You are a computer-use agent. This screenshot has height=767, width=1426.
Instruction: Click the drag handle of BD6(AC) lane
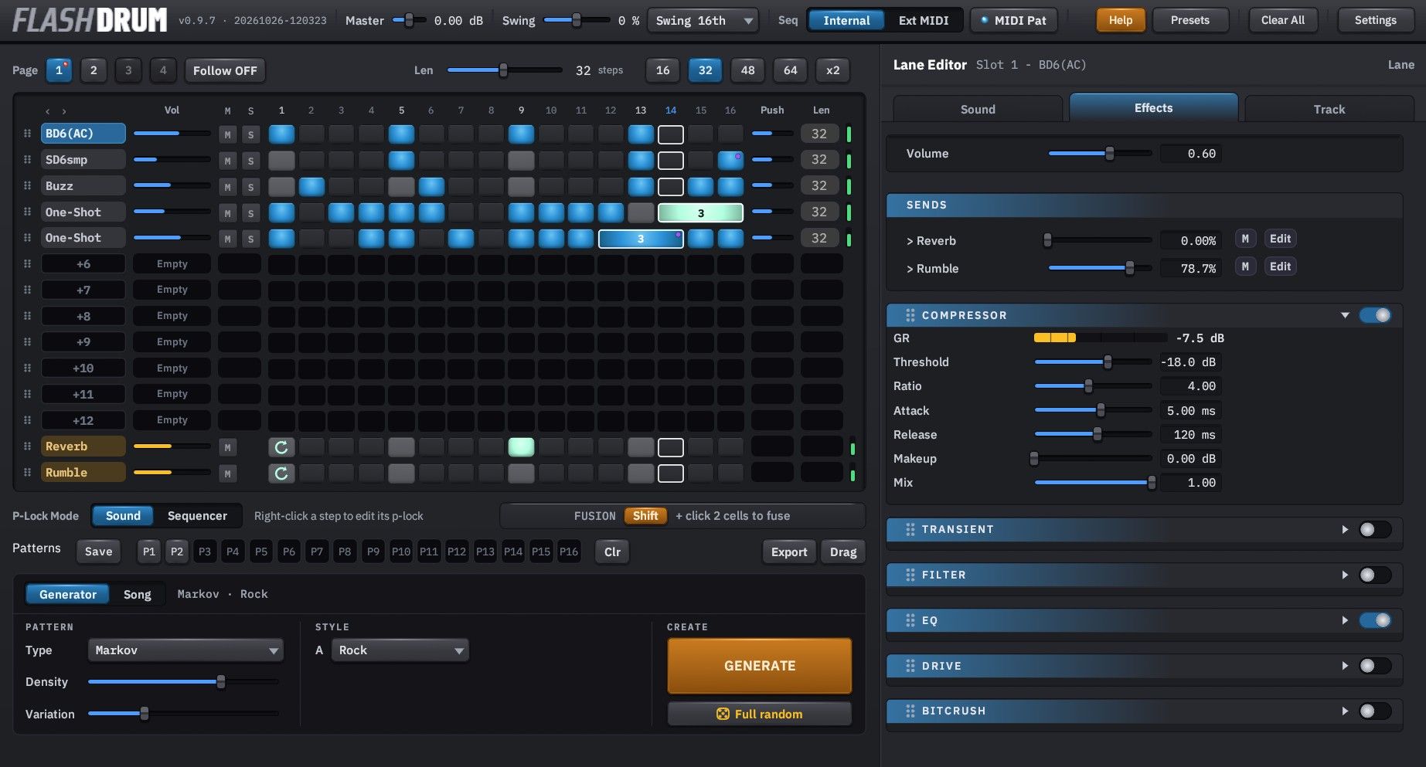[27, 134]
